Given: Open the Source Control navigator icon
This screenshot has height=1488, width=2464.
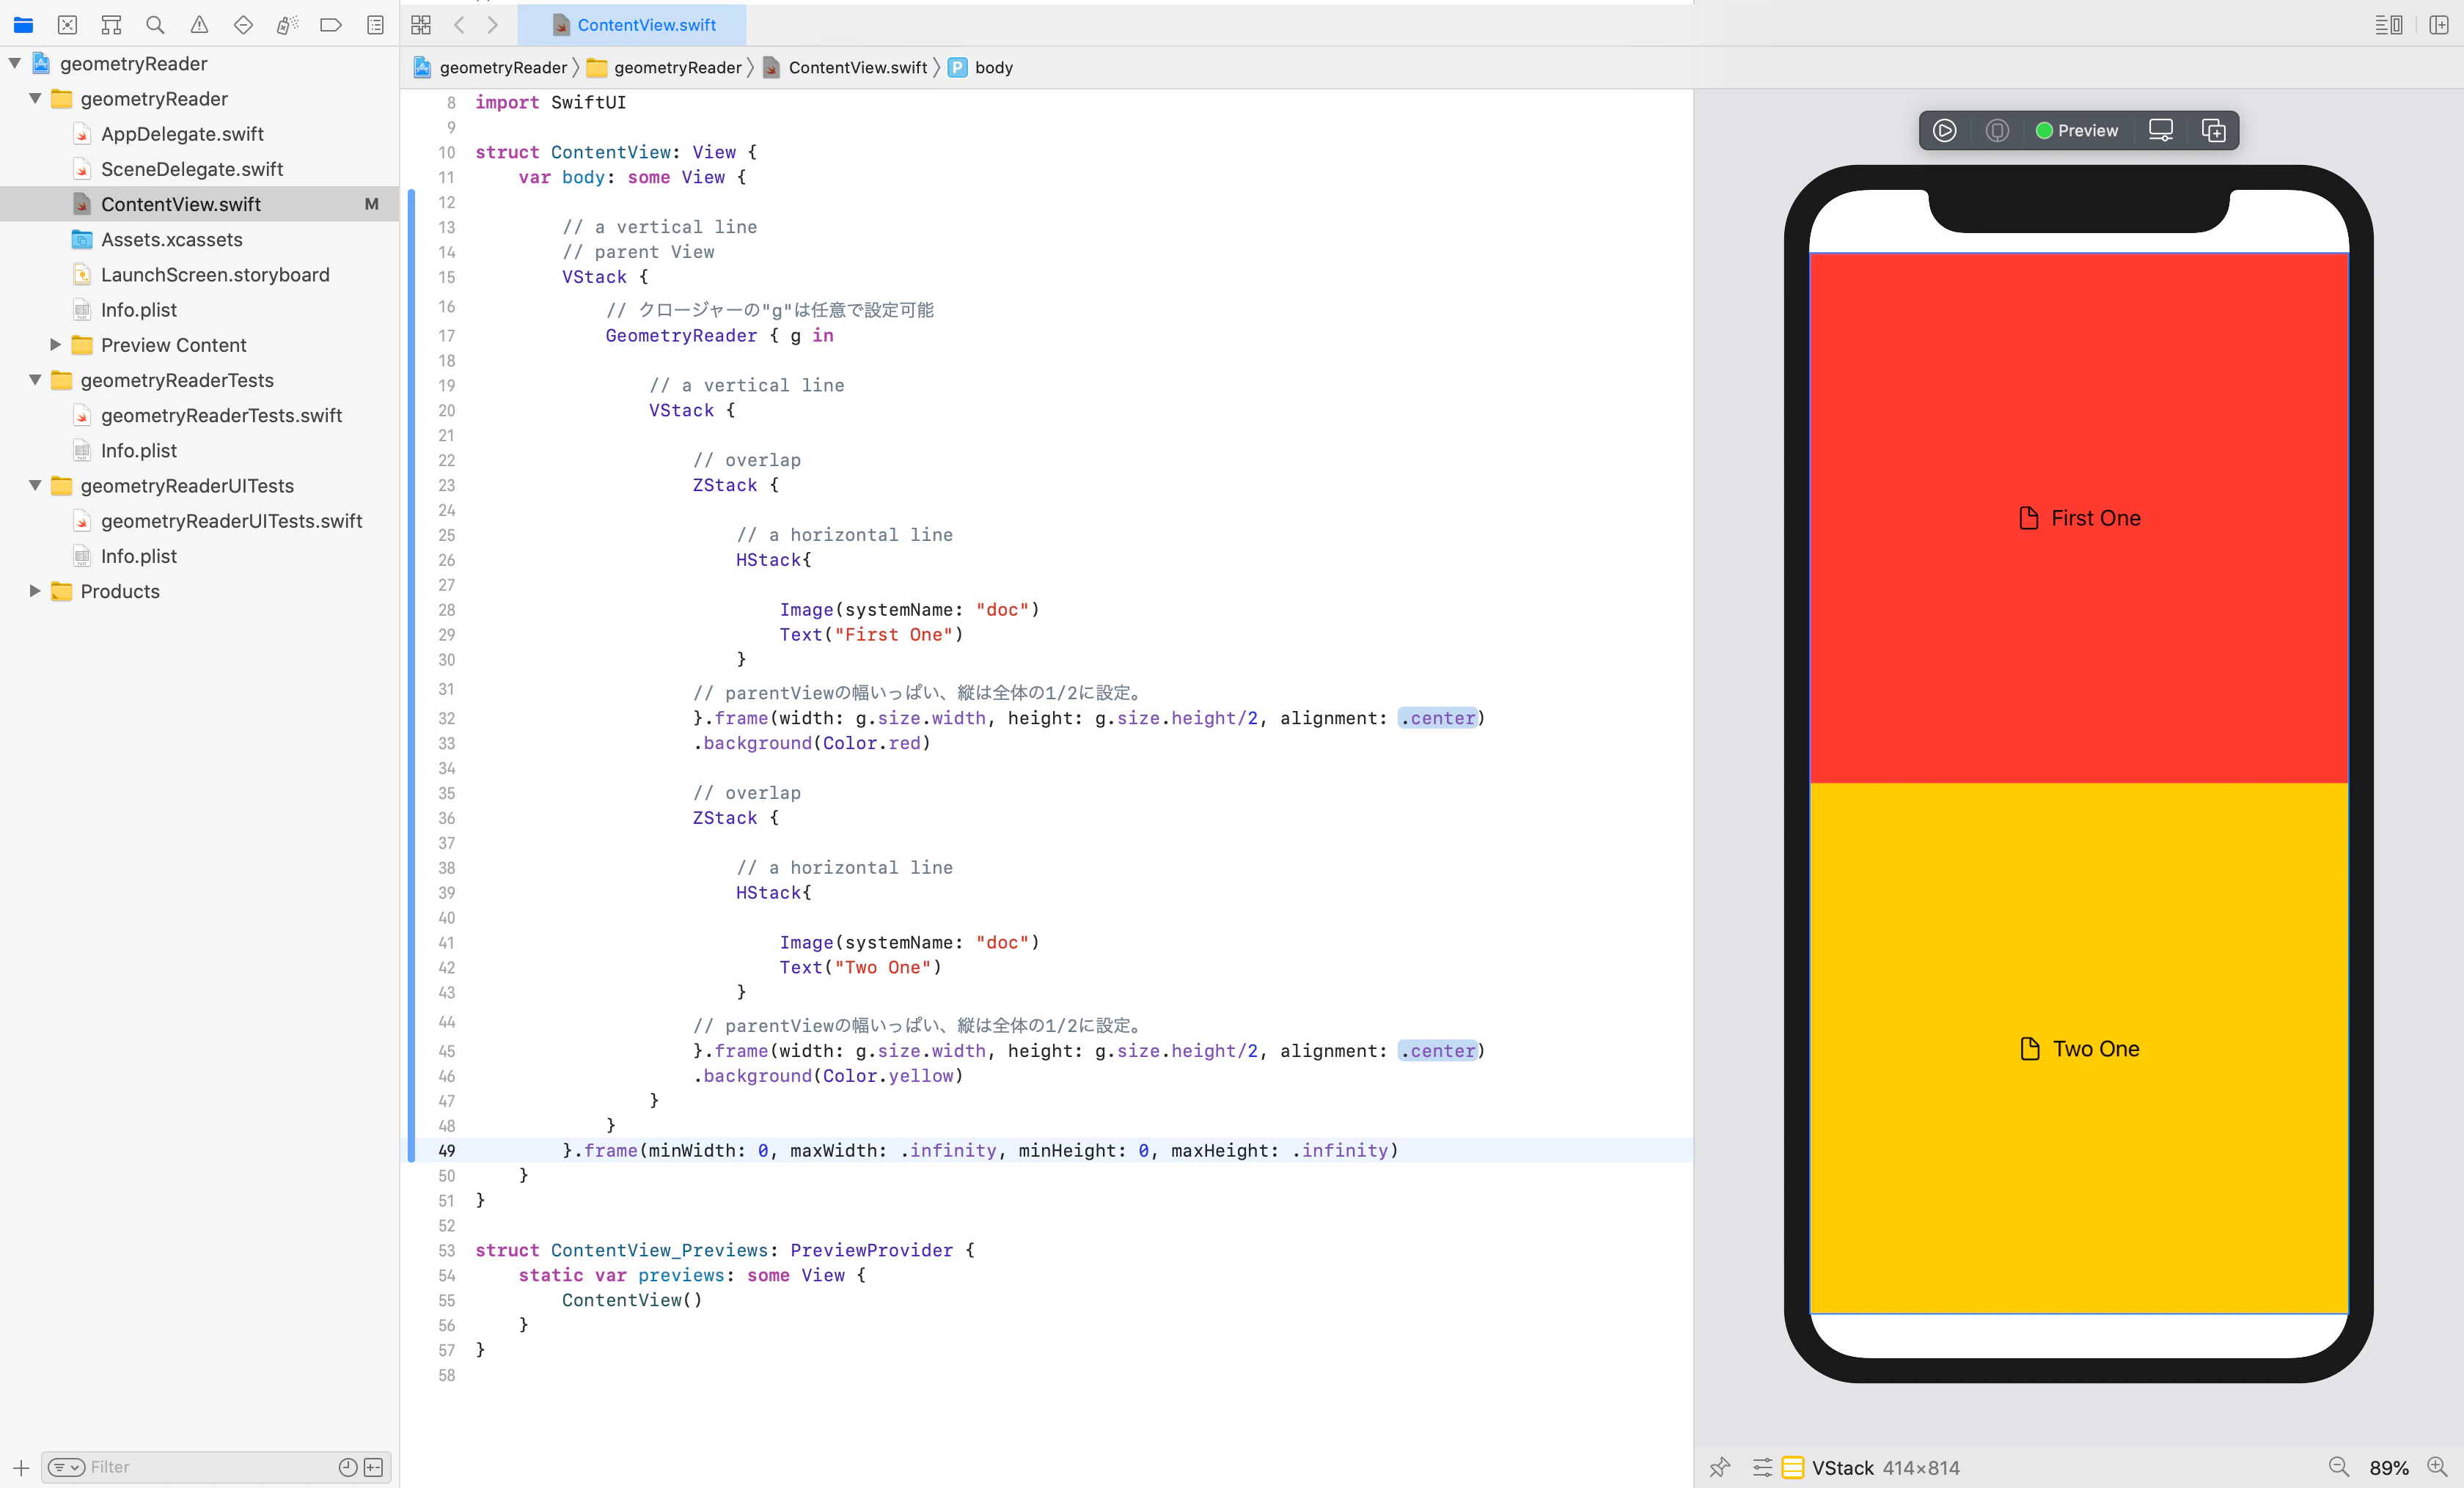Looking at the screenshot, I should pos(67,25).
